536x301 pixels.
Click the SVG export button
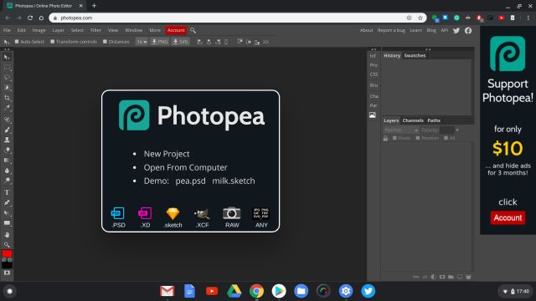pos(181,42)
